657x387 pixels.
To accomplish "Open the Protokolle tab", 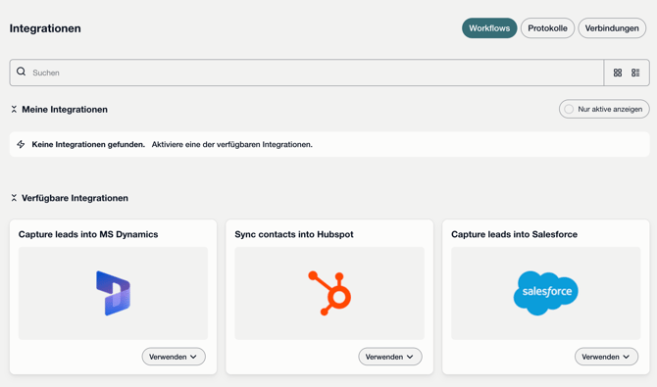I will point(547,28).
